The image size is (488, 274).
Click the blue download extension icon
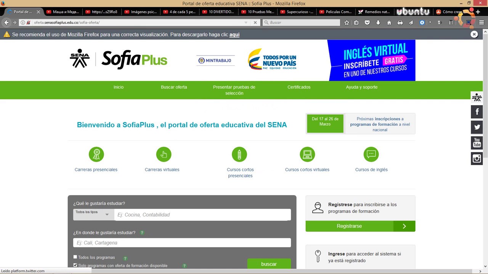click(x=422, y=22)
